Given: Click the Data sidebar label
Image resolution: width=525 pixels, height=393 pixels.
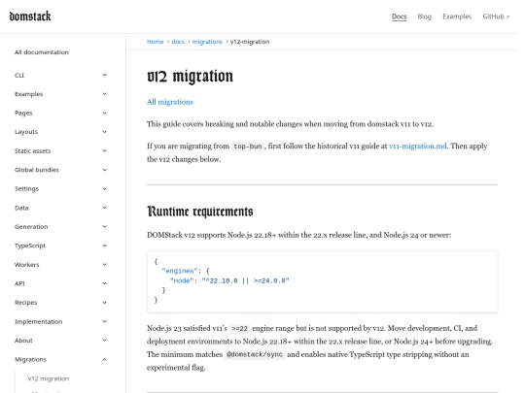Looking at the screenshot, I should point(21,208).
